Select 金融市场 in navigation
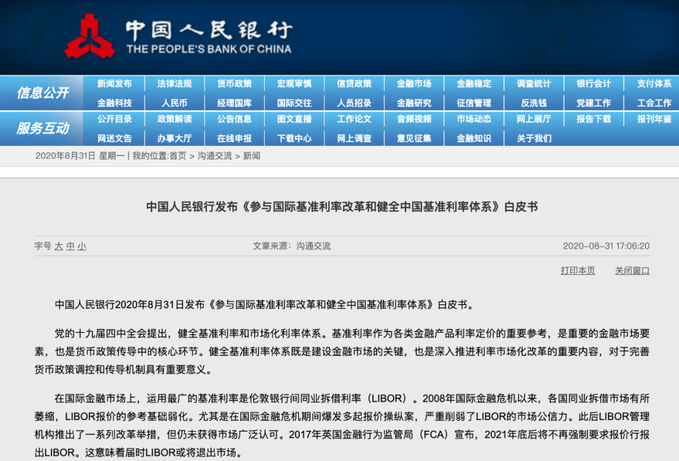This screenshot has height=461, width=679. (x=414, y=84)
